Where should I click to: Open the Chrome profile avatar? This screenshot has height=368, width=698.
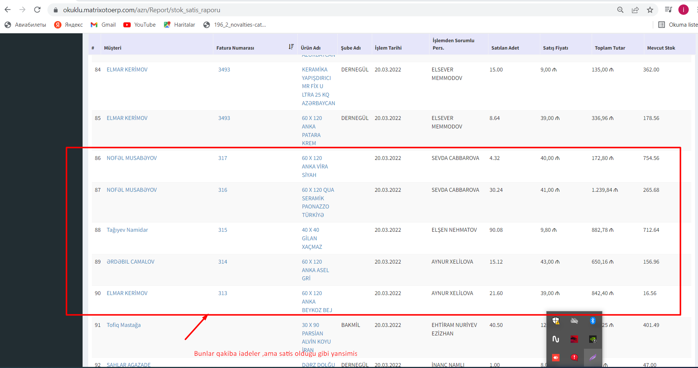[683, 10]
